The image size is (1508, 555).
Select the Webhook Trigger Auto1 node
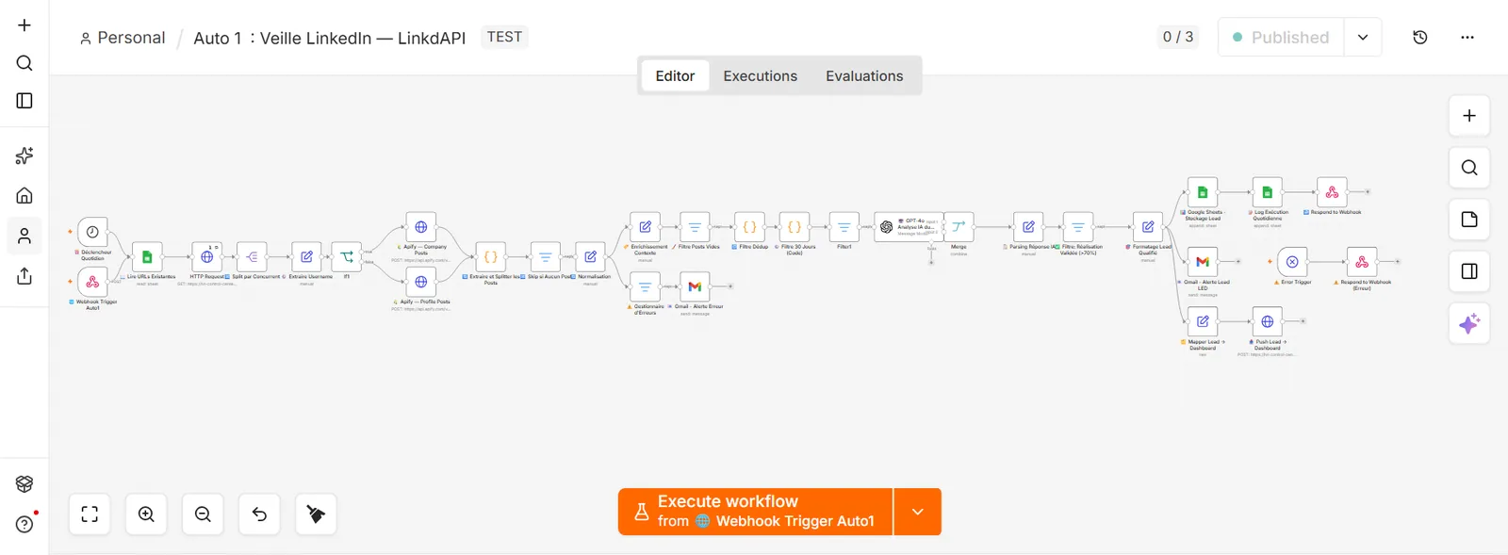92,282
